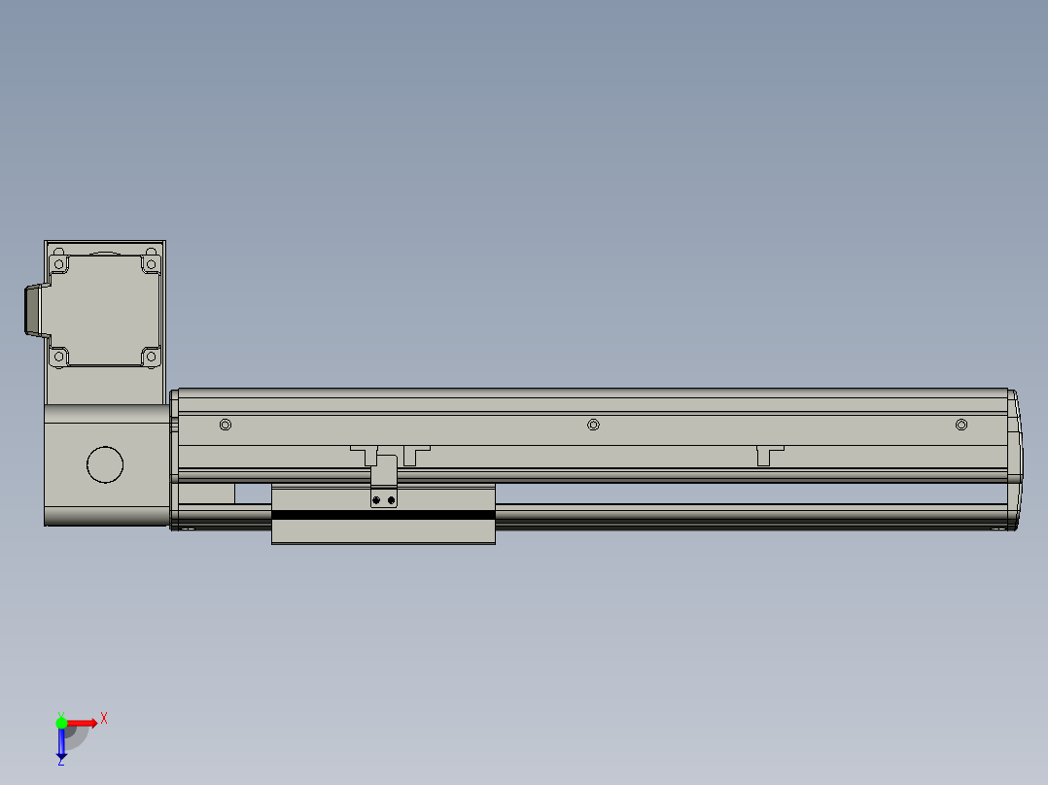Select the rightmost screw on the rail cover

tap(961, 425)
